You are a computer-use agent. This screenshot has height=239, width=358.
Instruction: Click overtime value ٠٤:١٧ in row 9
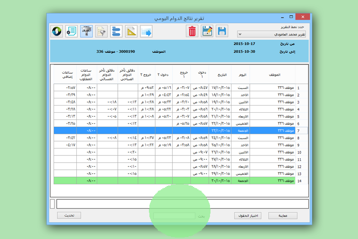point(65,145)
